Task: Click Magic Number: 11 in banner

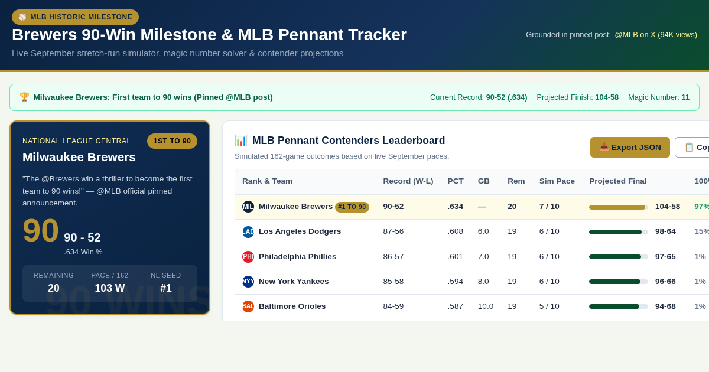Action: point(659,97)
